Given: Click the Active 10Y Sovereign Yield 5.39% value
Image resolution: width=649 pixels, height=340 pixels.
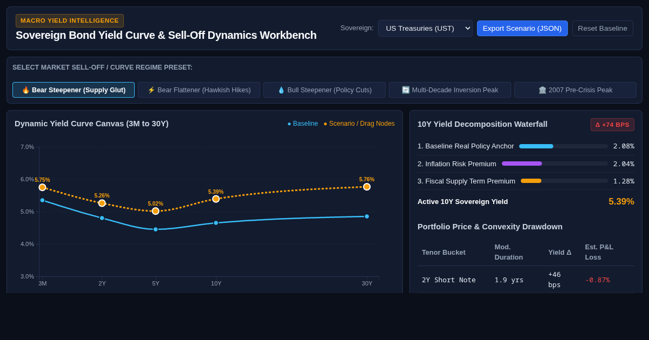Looking at the screenshot, I should (x=621, y=201).
